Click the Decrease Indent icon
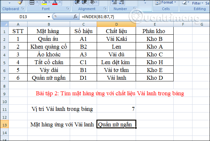 click(77, 2)
